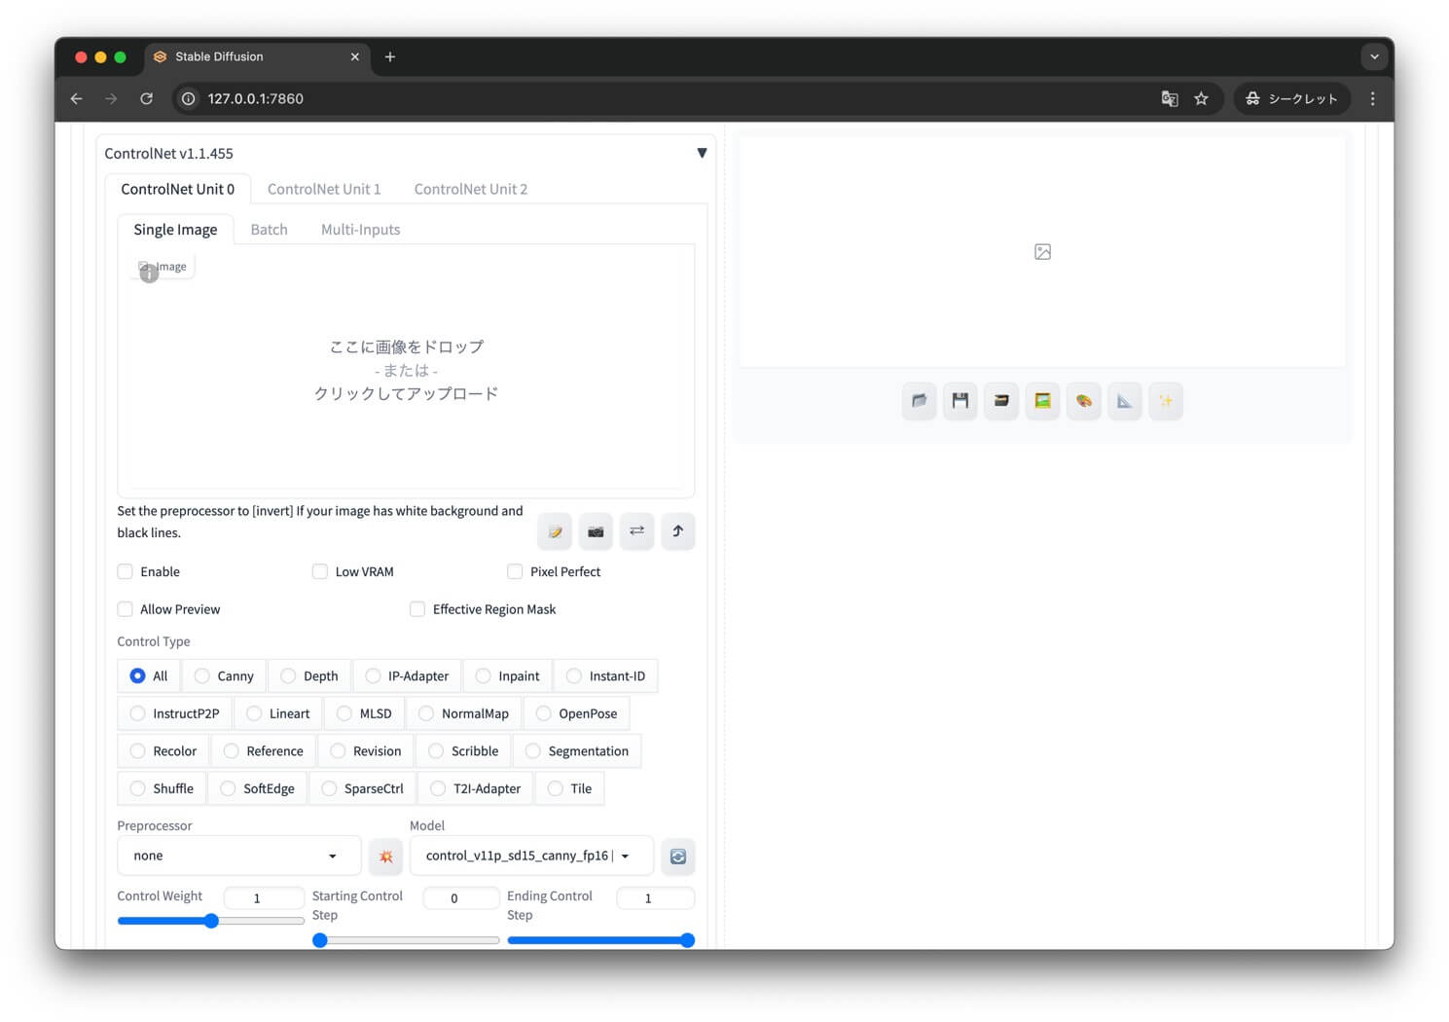
Task: Bookmark page with star icon
Action: pyautogui.click(x=1201, y=98)
